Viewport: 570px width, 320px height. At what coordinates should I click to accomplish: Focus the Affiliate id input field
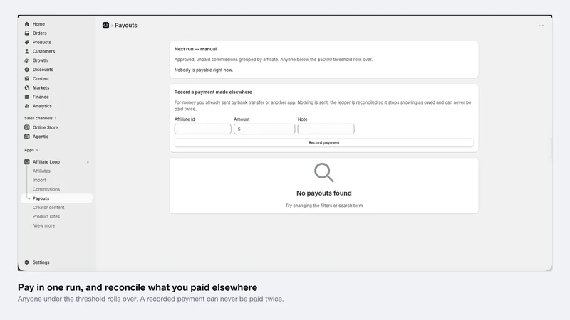(x=203, y=129)
